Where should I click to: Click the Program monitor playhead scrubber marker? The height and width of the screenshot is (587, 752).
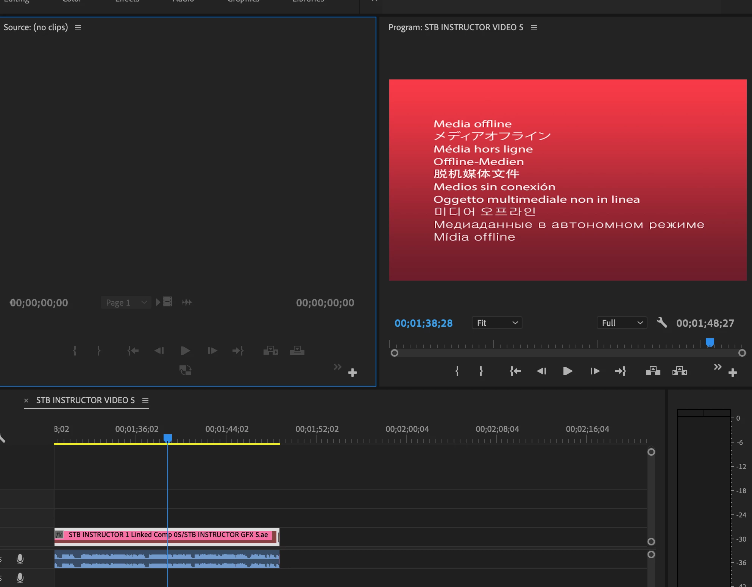[710, 342]
